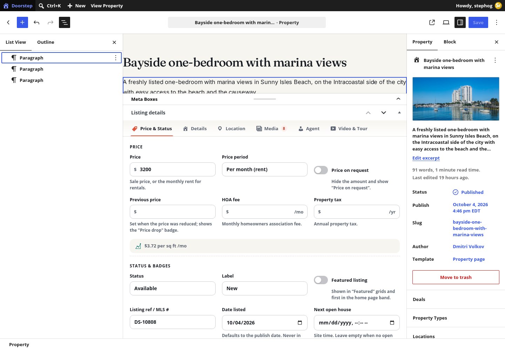Viewport: 505px width, 350px height.
Task: Change the author Dmitri Volkov
Action: 468,246
